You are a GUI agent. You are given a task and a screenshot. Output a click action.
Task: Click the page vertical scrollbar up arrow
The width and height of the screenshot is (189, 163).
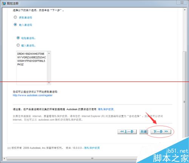[184, 10]
